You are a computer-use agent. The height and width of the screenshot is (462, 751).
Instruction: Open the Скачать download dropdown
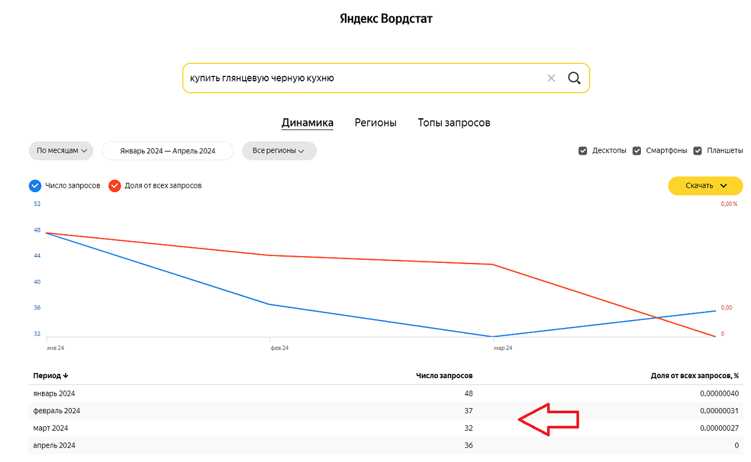pos(705,186)
